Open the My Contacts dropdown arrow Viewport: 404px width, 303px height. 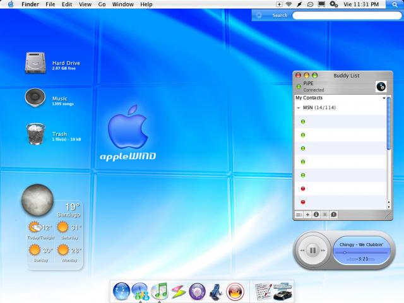click(384, 98)
